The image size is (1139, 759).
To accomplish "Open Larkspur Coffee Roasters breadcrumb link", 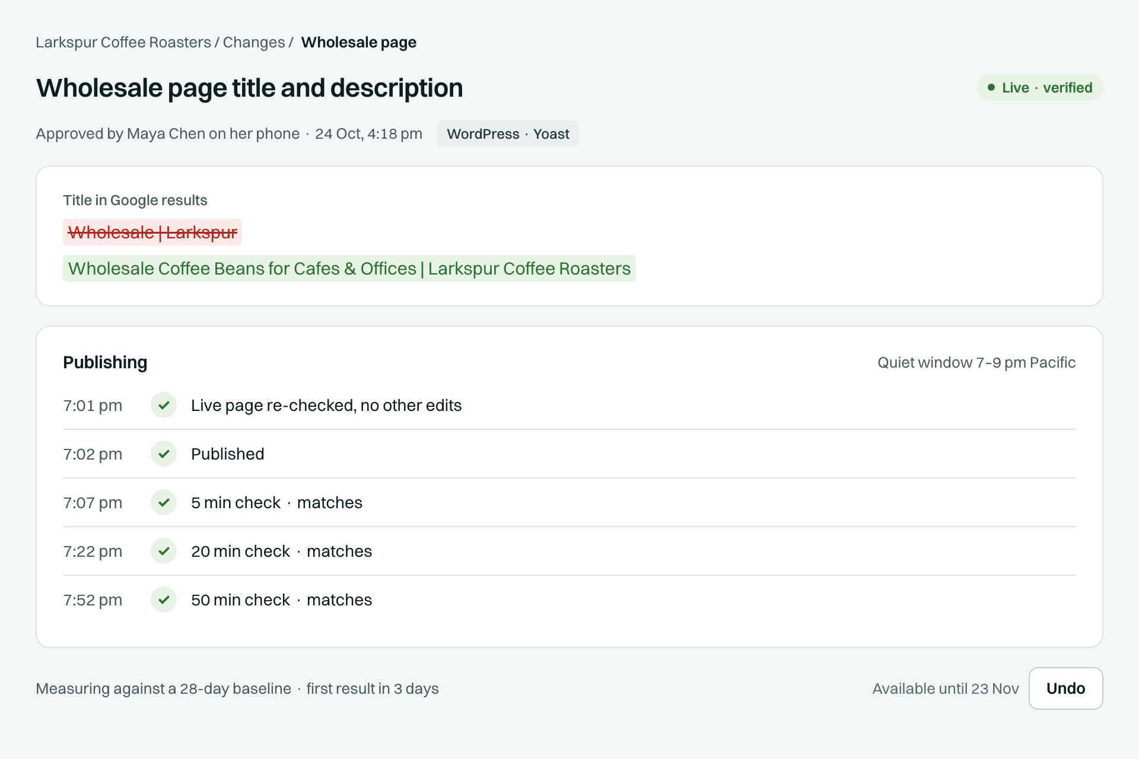I will click(x=123, y=43).
